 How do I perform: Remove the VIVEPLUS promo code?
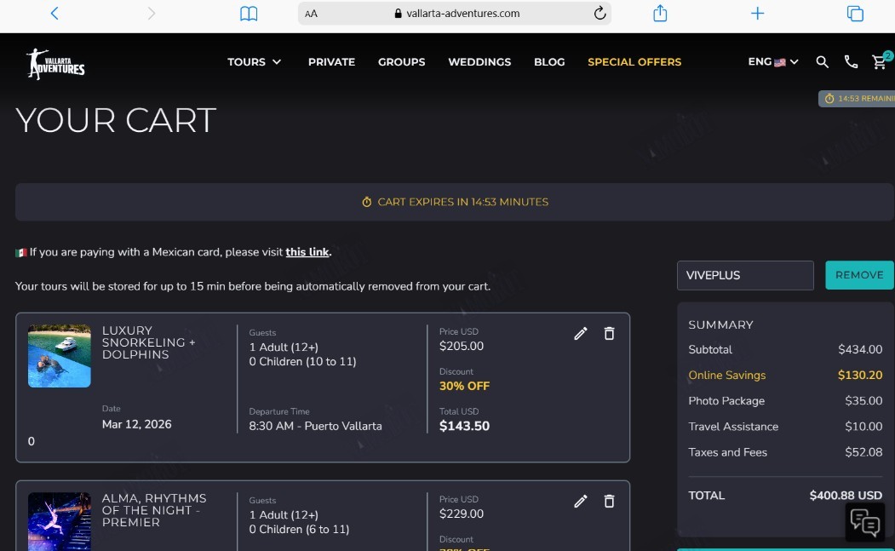tap(859, 275)
